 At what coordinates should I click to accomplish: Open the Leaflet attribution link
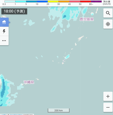(x=3, y=114)
